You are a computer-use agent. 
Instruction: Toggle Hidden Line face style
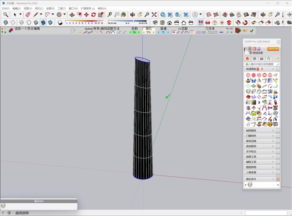coord(29,23)
